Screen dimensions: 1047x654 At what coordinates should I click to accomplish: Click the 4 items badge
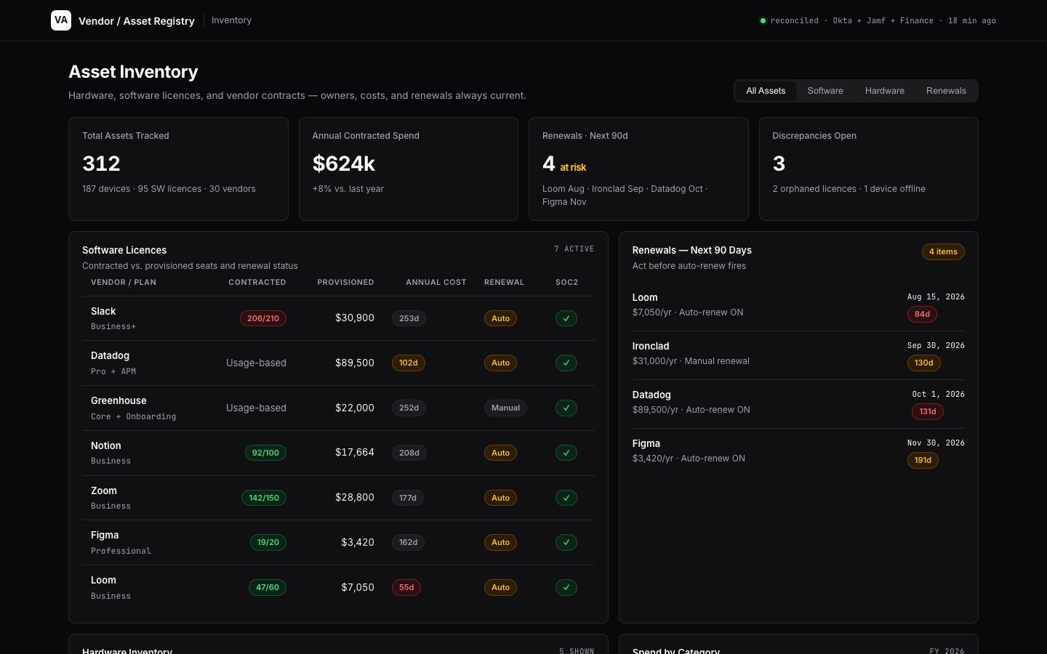[x=943, y=251]
